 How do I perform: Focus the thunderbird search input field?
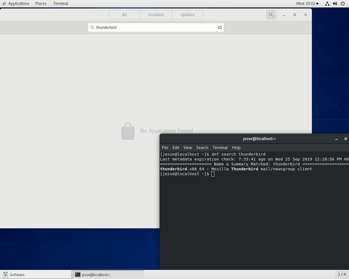pos(156,28)
